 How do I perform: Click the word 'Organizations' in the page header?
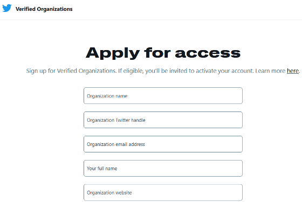[x=54, y=9]
